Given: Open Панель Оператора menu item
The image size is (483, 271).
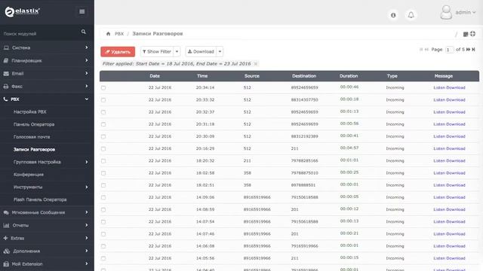Looking at the screenshot, I should (x=34, y=124).
